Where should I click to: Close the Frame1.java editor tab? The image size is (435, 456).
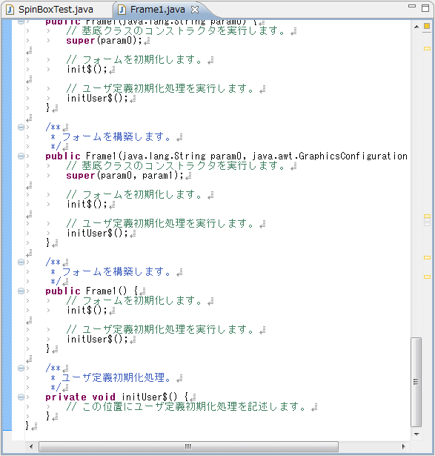(x=195, y=10)
